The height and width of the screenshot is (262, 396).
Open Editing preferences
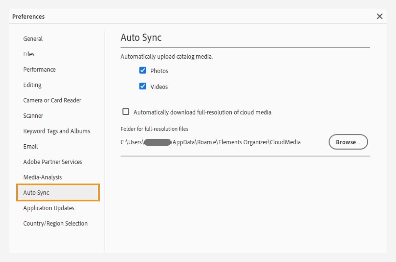pos(32,85)
